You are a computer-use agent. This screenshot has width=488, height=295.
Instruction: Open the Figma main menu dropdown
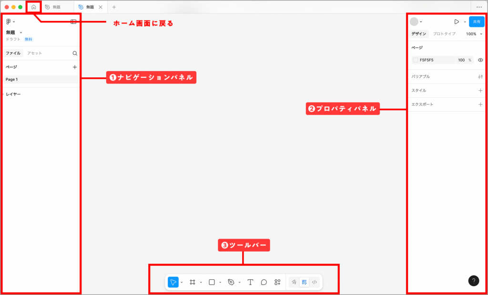tap(10, 21)
